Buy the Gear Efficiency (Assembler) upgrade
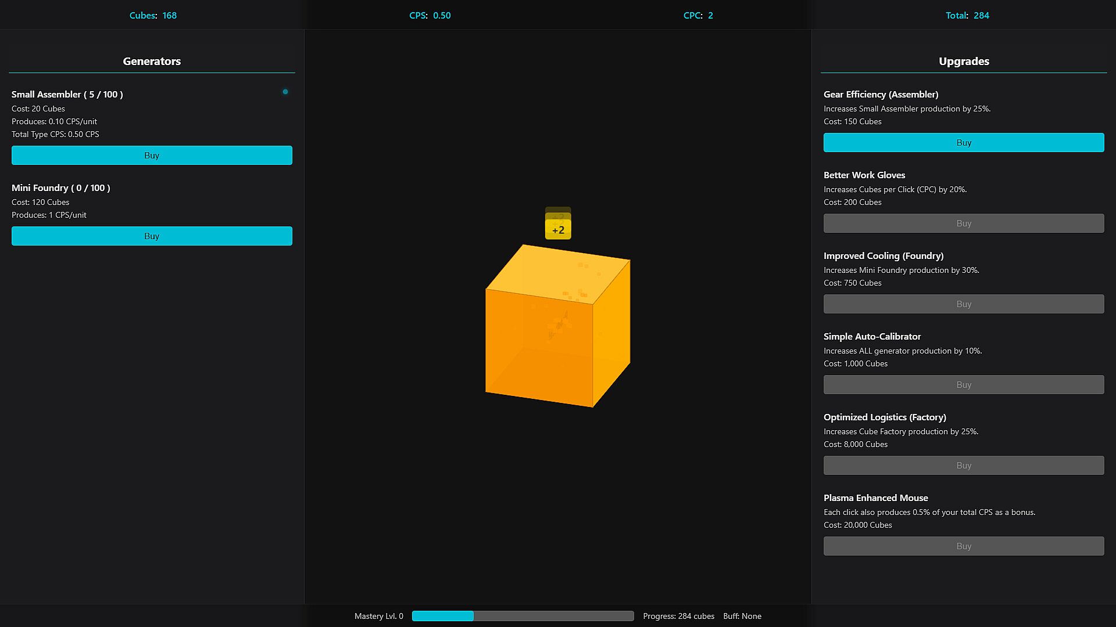 click(x=963, y=143)
